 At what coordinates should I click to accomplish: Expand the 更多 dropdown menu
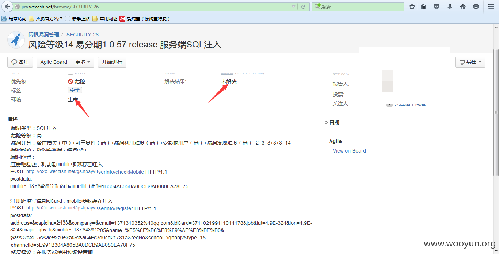point(83,62)
